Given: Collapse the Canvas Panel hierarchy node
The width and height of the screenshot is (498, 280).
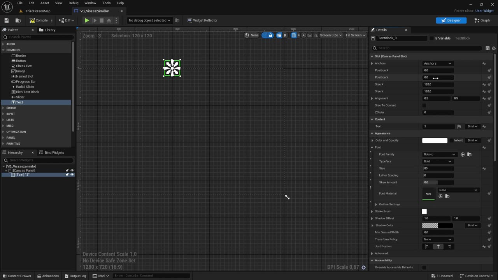Looking at the screenshot, I should 6,170.
